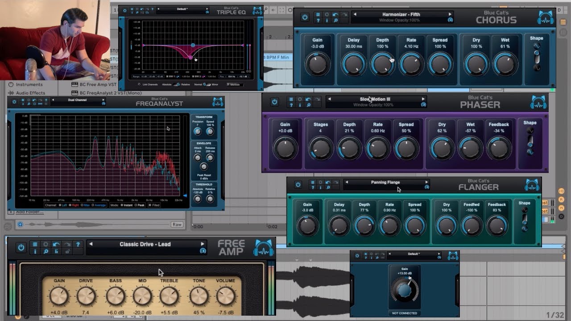Click the Flanger undo arrow icon

pos(328,182)
